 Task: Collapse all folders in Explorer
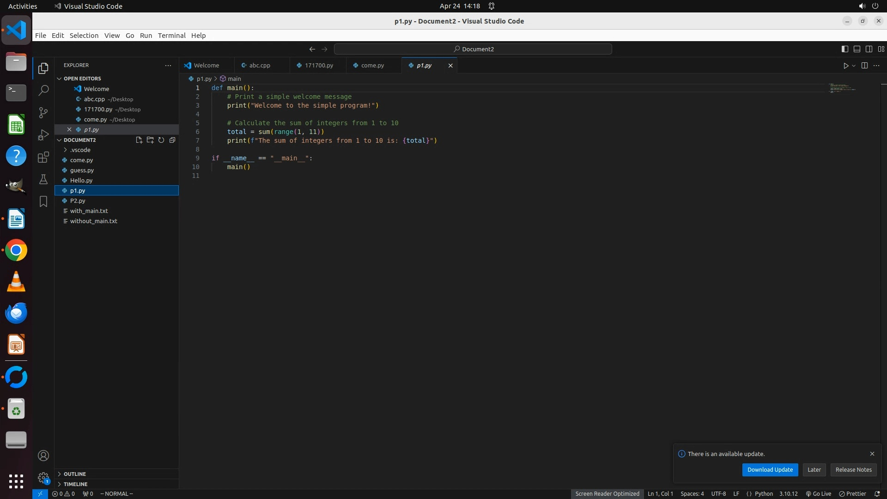coord(172,140)
